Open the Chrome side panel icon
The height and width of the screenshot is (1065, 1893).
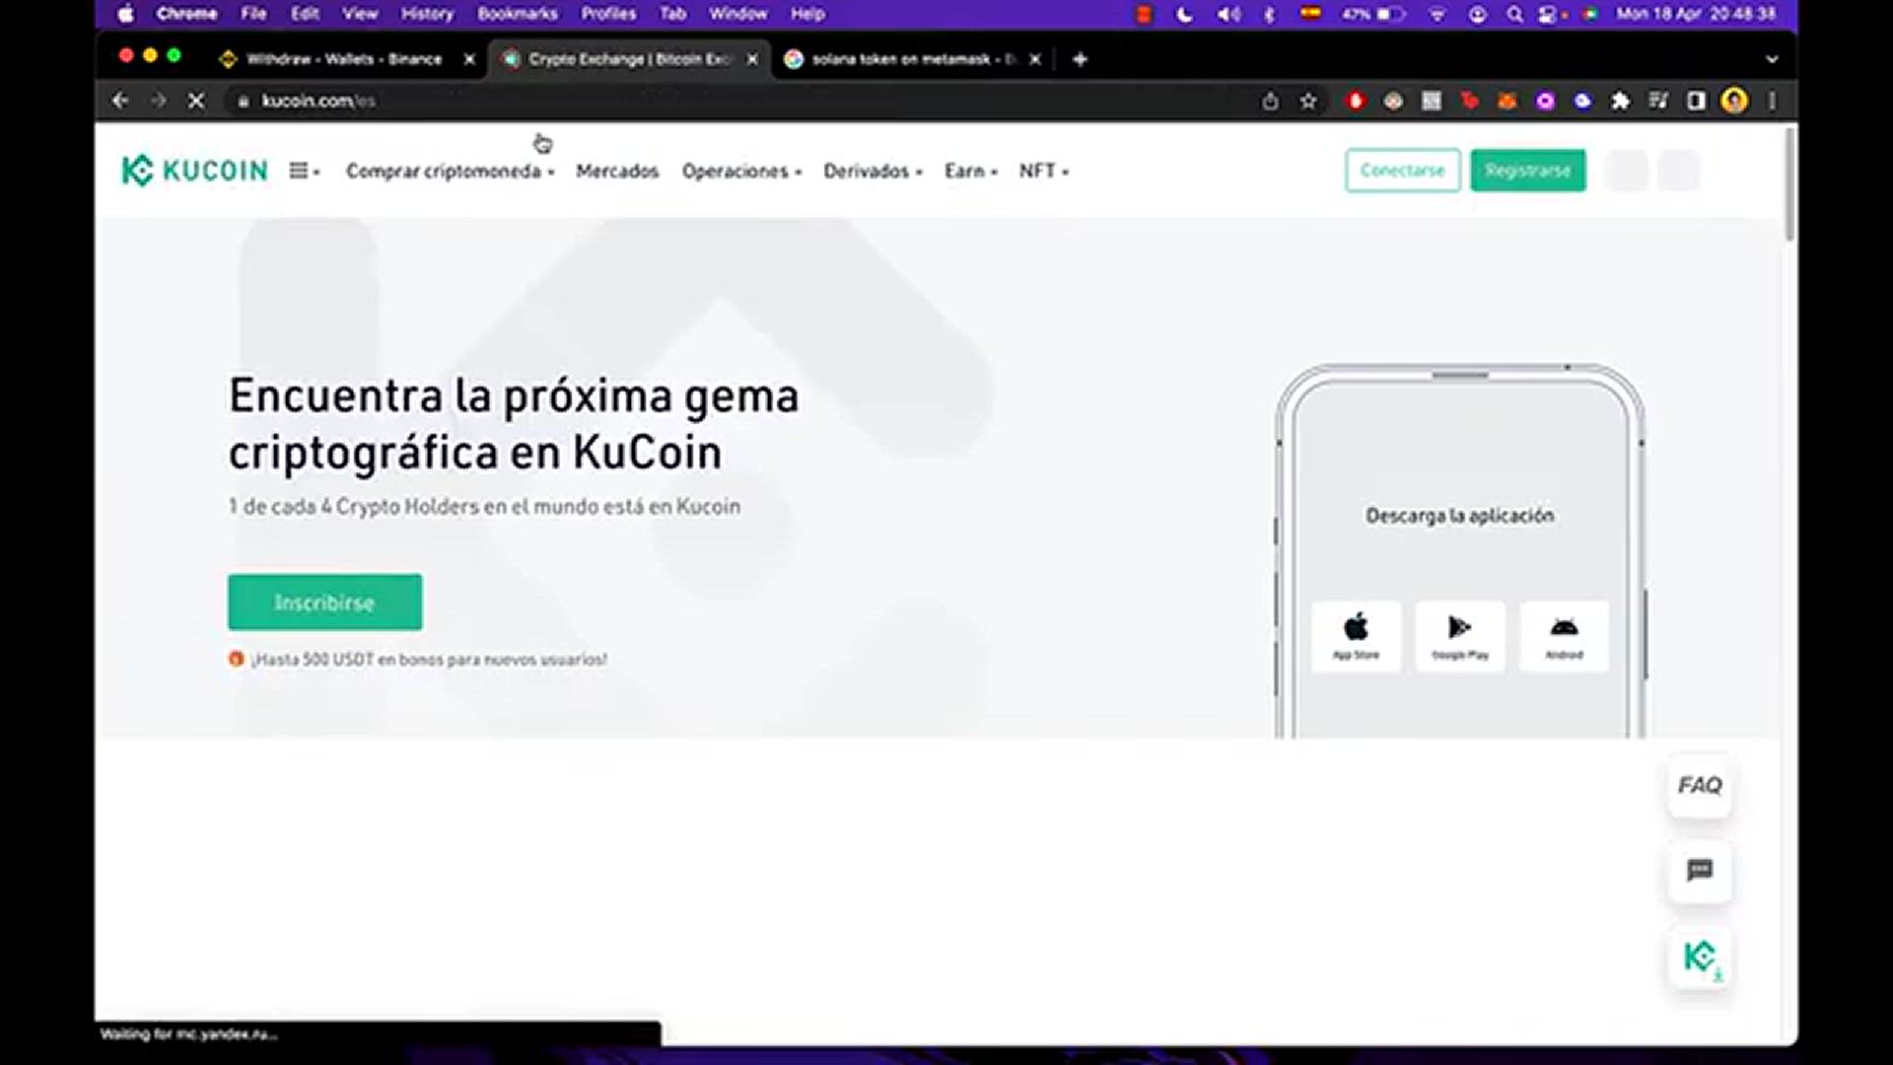1696,101
